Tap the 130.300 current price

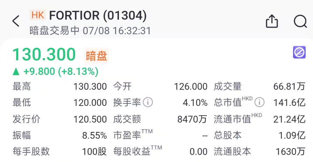coord(44,55)
